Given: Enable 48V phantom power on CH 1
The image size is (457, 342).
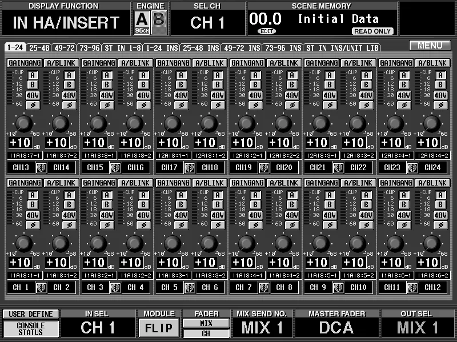Looking at the screenshot, I should tap(33, 216).
